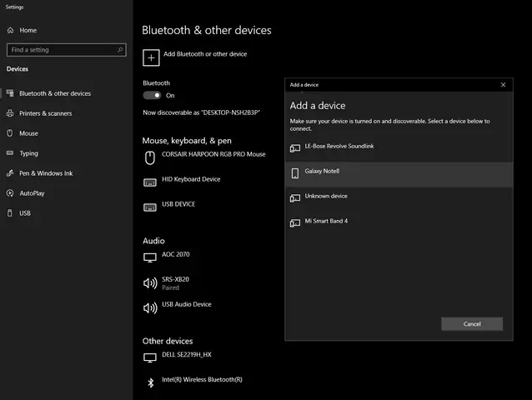Viewport: 532px width, 400px height.
Task: Click the Intel Wireless Bluetooth icon
Action: click(151, 383)
